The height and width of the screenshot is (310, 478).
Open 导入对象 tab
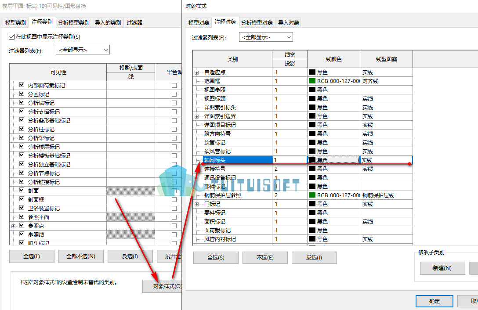[288, 22]
